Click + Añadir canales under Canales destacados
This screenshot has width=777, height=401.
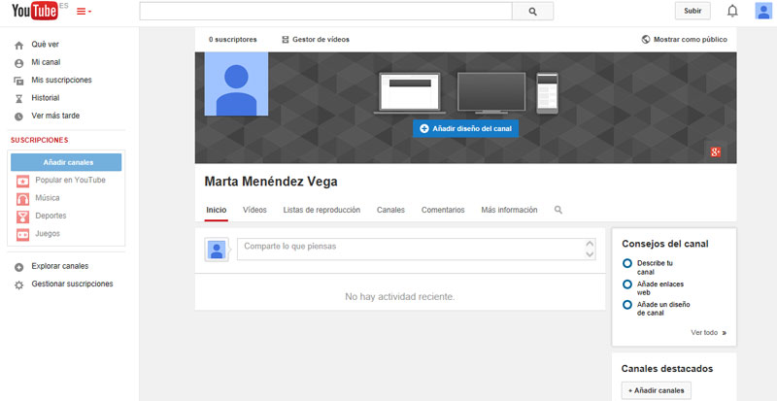pyautogui.click(x=657, y=390)
